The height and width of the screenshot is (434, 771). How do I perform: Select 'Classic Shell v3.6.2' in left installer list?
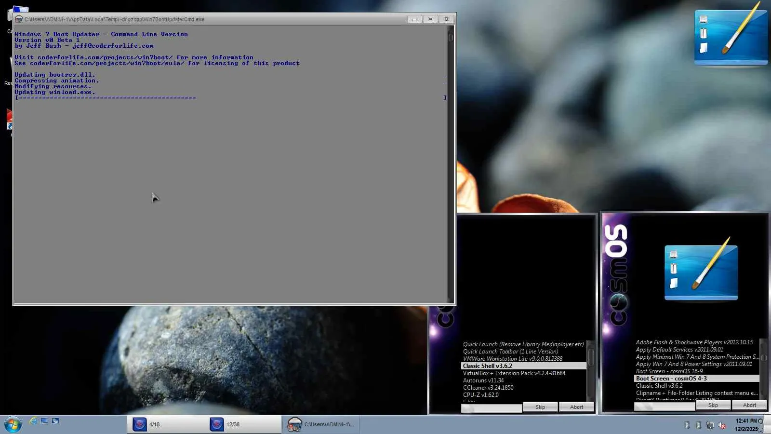click(524, 366)
